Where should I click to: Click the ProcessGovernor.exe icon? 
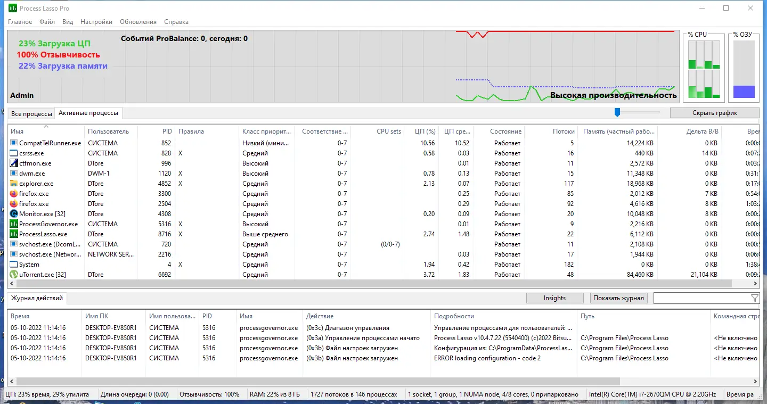click(x=14, y=224)
